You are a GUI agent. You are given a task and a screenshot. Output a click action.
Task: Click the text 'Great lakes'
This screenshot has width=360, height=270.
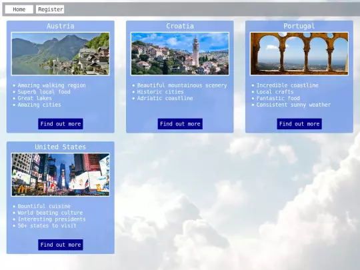coord(35,98)
